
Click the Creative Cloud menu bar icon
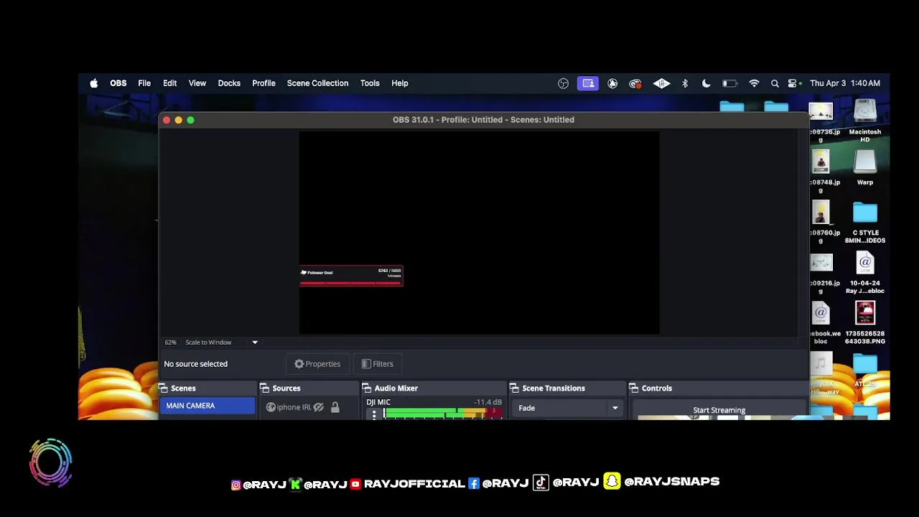[x=635, y=83]
